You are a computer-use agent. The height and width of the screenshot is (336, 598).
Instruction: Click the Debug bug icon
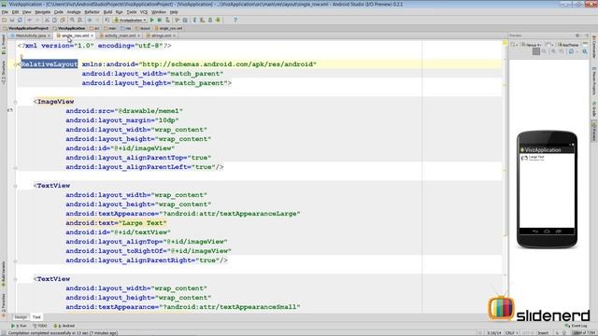160,20
